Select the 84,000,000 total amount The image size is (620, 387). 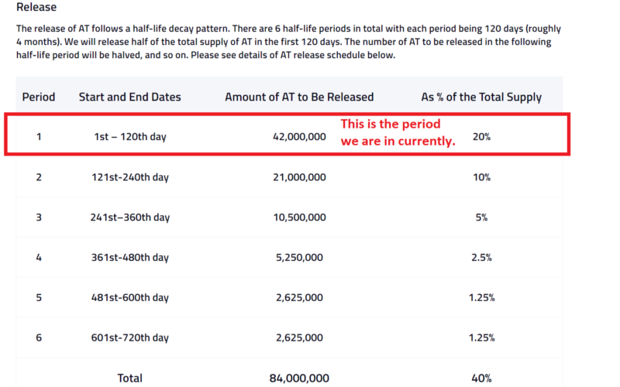[x=299, y=378]
